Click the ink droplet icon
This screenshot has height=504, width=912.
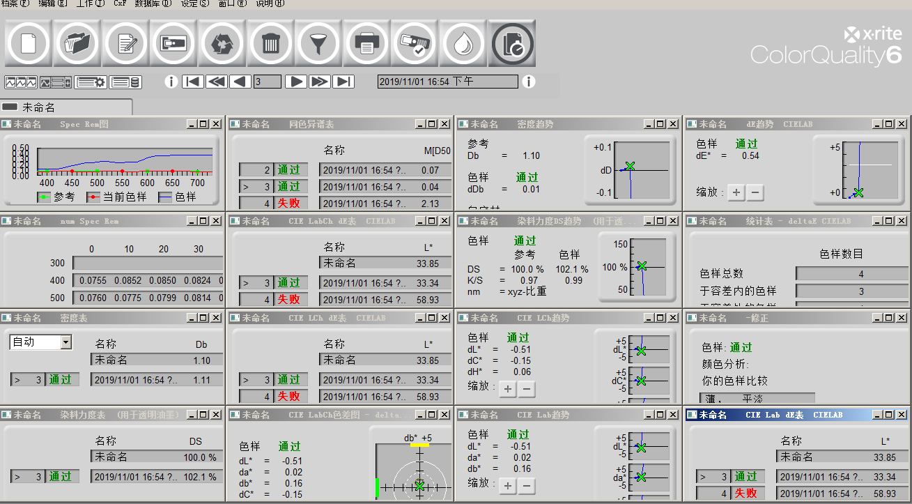click(463, 43)
